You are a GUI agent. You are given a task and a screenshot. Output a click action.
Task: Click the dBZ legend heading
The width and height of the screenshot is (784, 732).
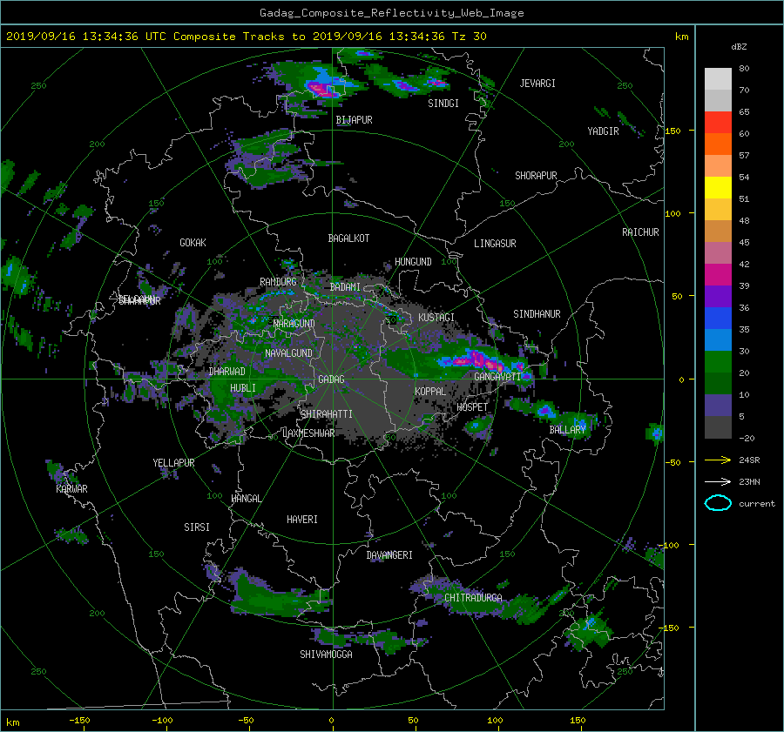click(739, 47)
